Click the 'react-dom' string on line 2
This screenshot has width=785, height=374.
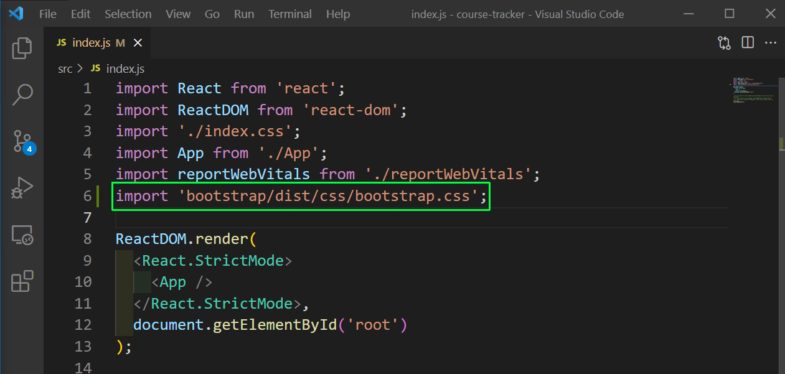pos(350,110)
